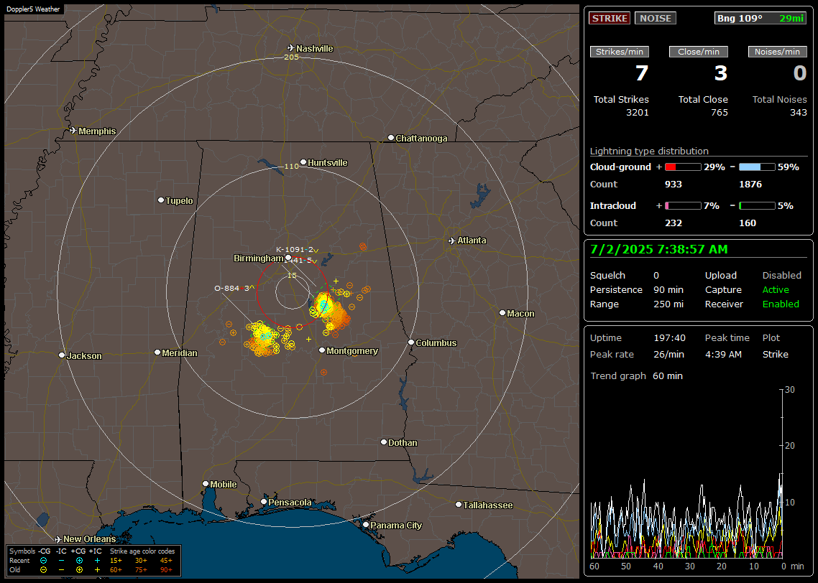Click the Old -CG legend symbol
This screenshot has width=818, height=583.
coord(43,570)
